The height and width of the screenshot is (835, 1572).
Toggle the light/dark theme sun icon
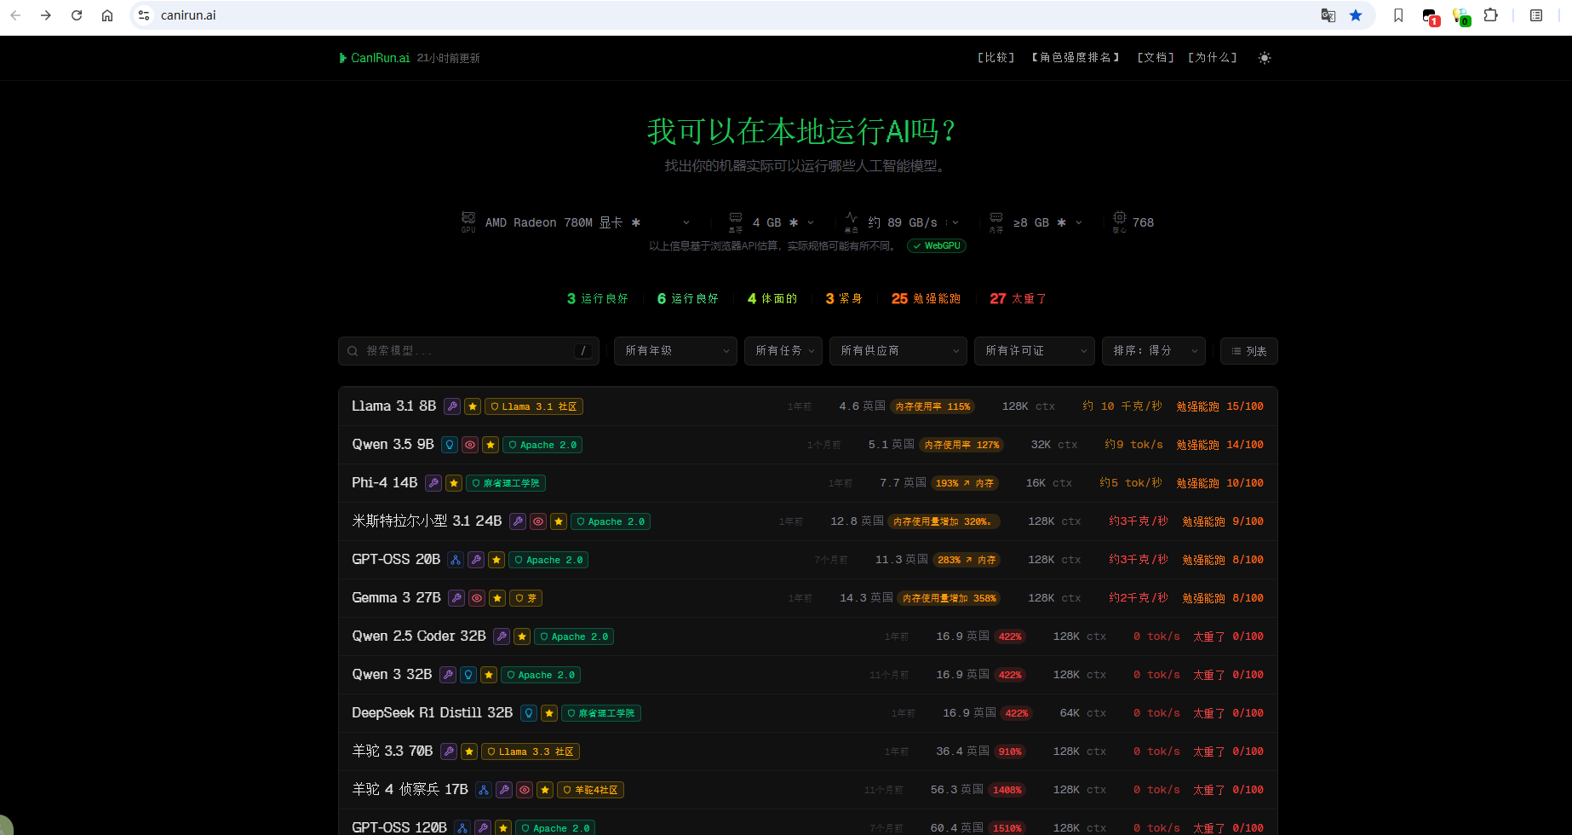pos(1265,58)
